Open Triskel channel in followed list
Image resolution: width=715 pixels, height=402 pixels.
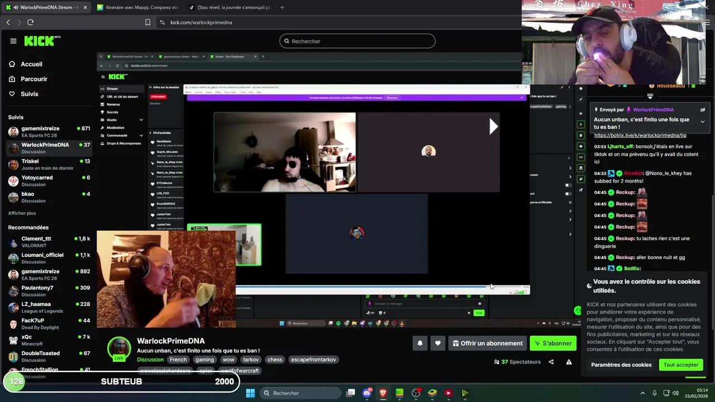tap(49, 165)
